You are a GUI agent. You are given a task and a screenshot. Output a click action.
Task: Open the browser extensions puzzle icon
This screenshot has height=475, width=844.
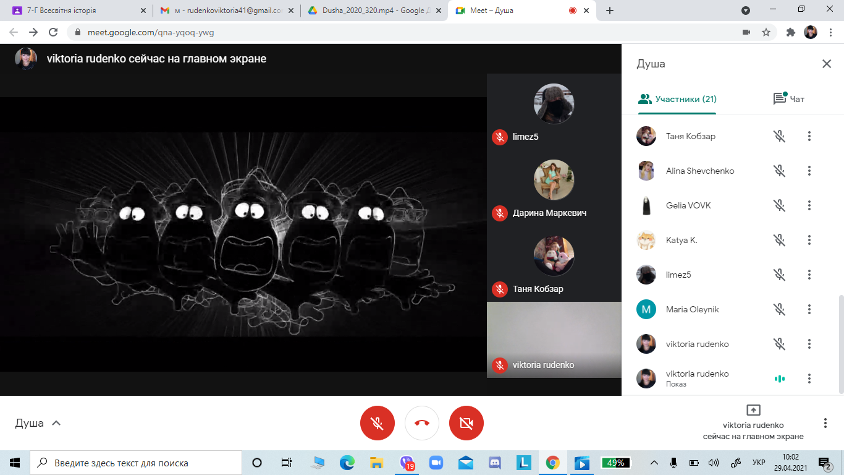tap(790, 32)
